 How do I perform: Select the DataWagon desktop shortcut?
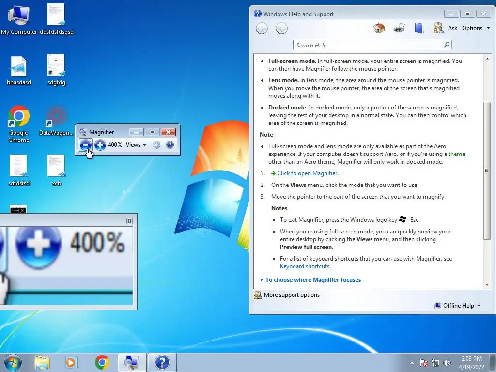pos(56,121)
